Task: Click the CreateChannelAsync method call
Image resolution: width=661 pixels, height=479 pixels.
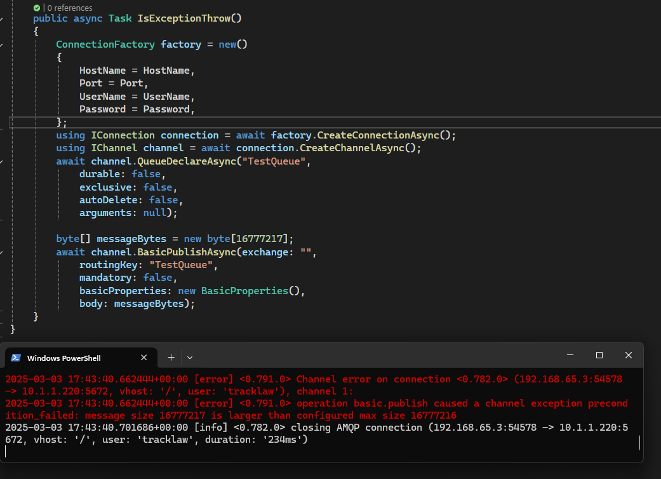Action: click(x=352, y=148)
